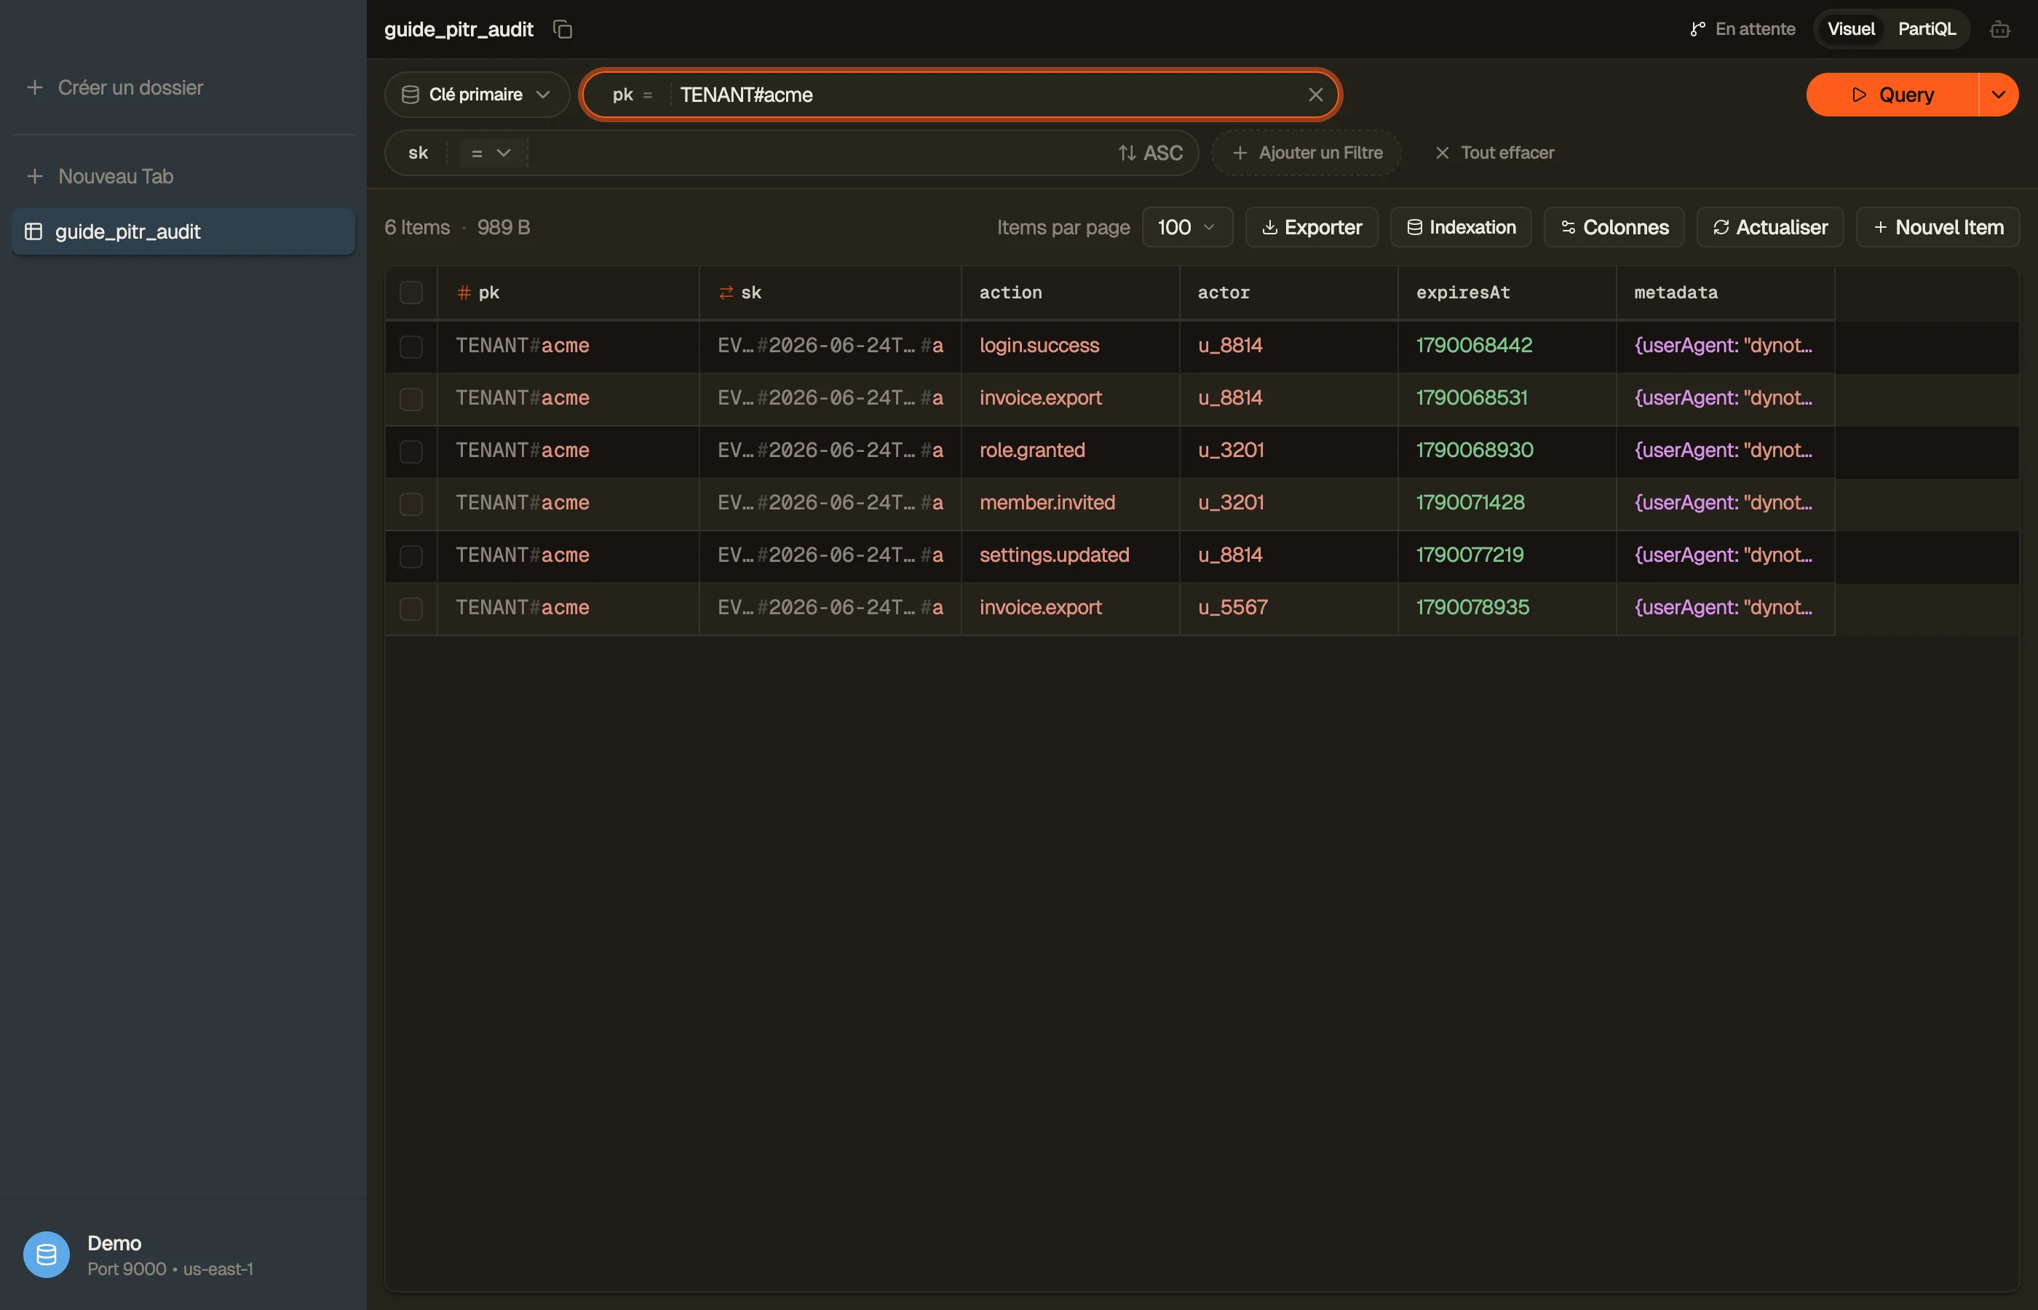Click the En attente branch icon
This screenshot has height=1310, width=2038.
point(1697,29)
